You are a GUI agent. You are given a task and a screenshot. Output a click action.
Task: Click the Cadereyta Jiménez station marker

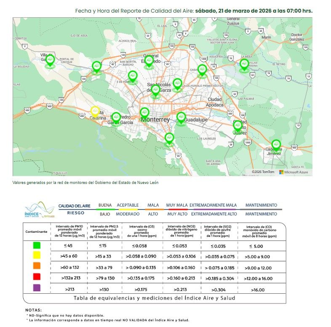[276, 145]
